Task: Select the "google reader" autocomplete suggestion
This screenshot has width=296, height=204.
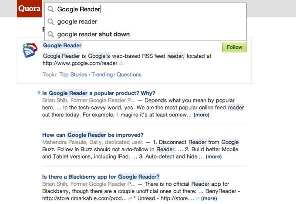Action: coord(145,21)
